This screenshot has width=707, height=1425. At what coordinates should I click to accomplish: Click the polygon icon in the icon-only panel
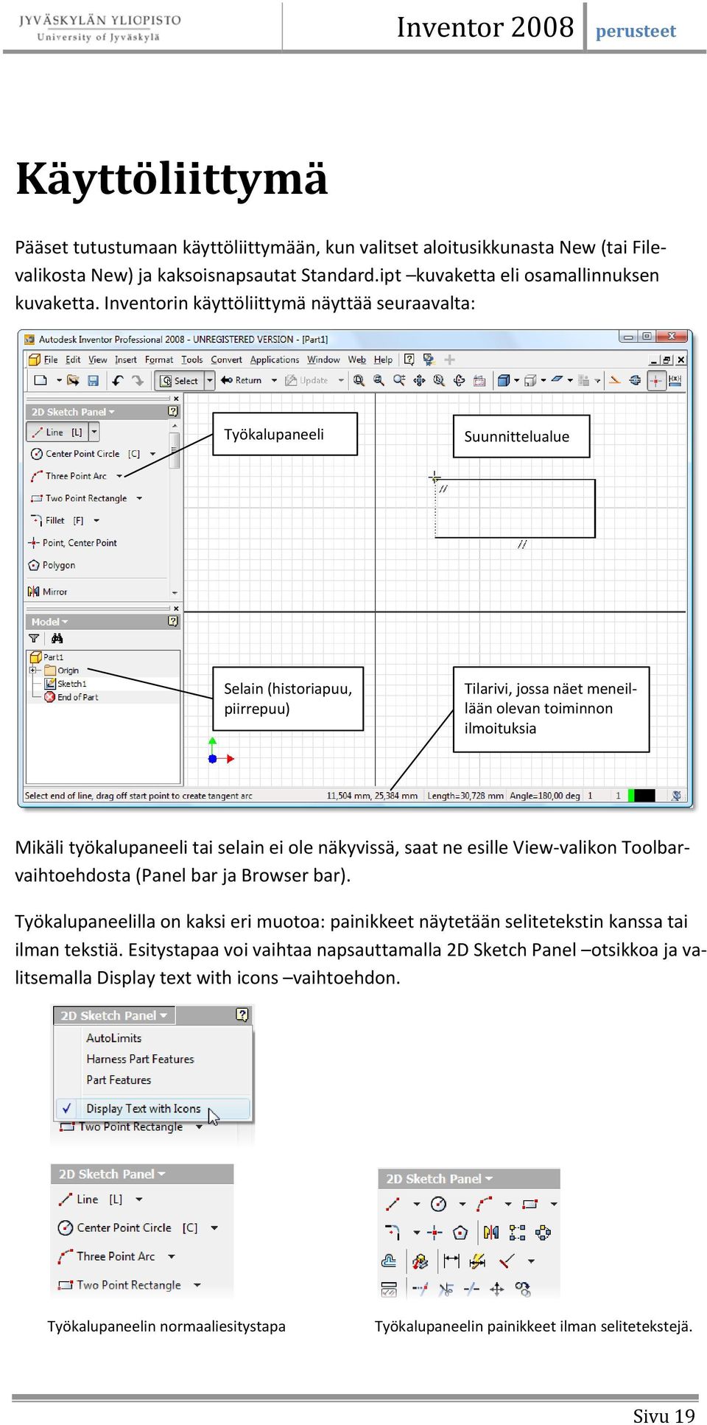click(460, 1232)
